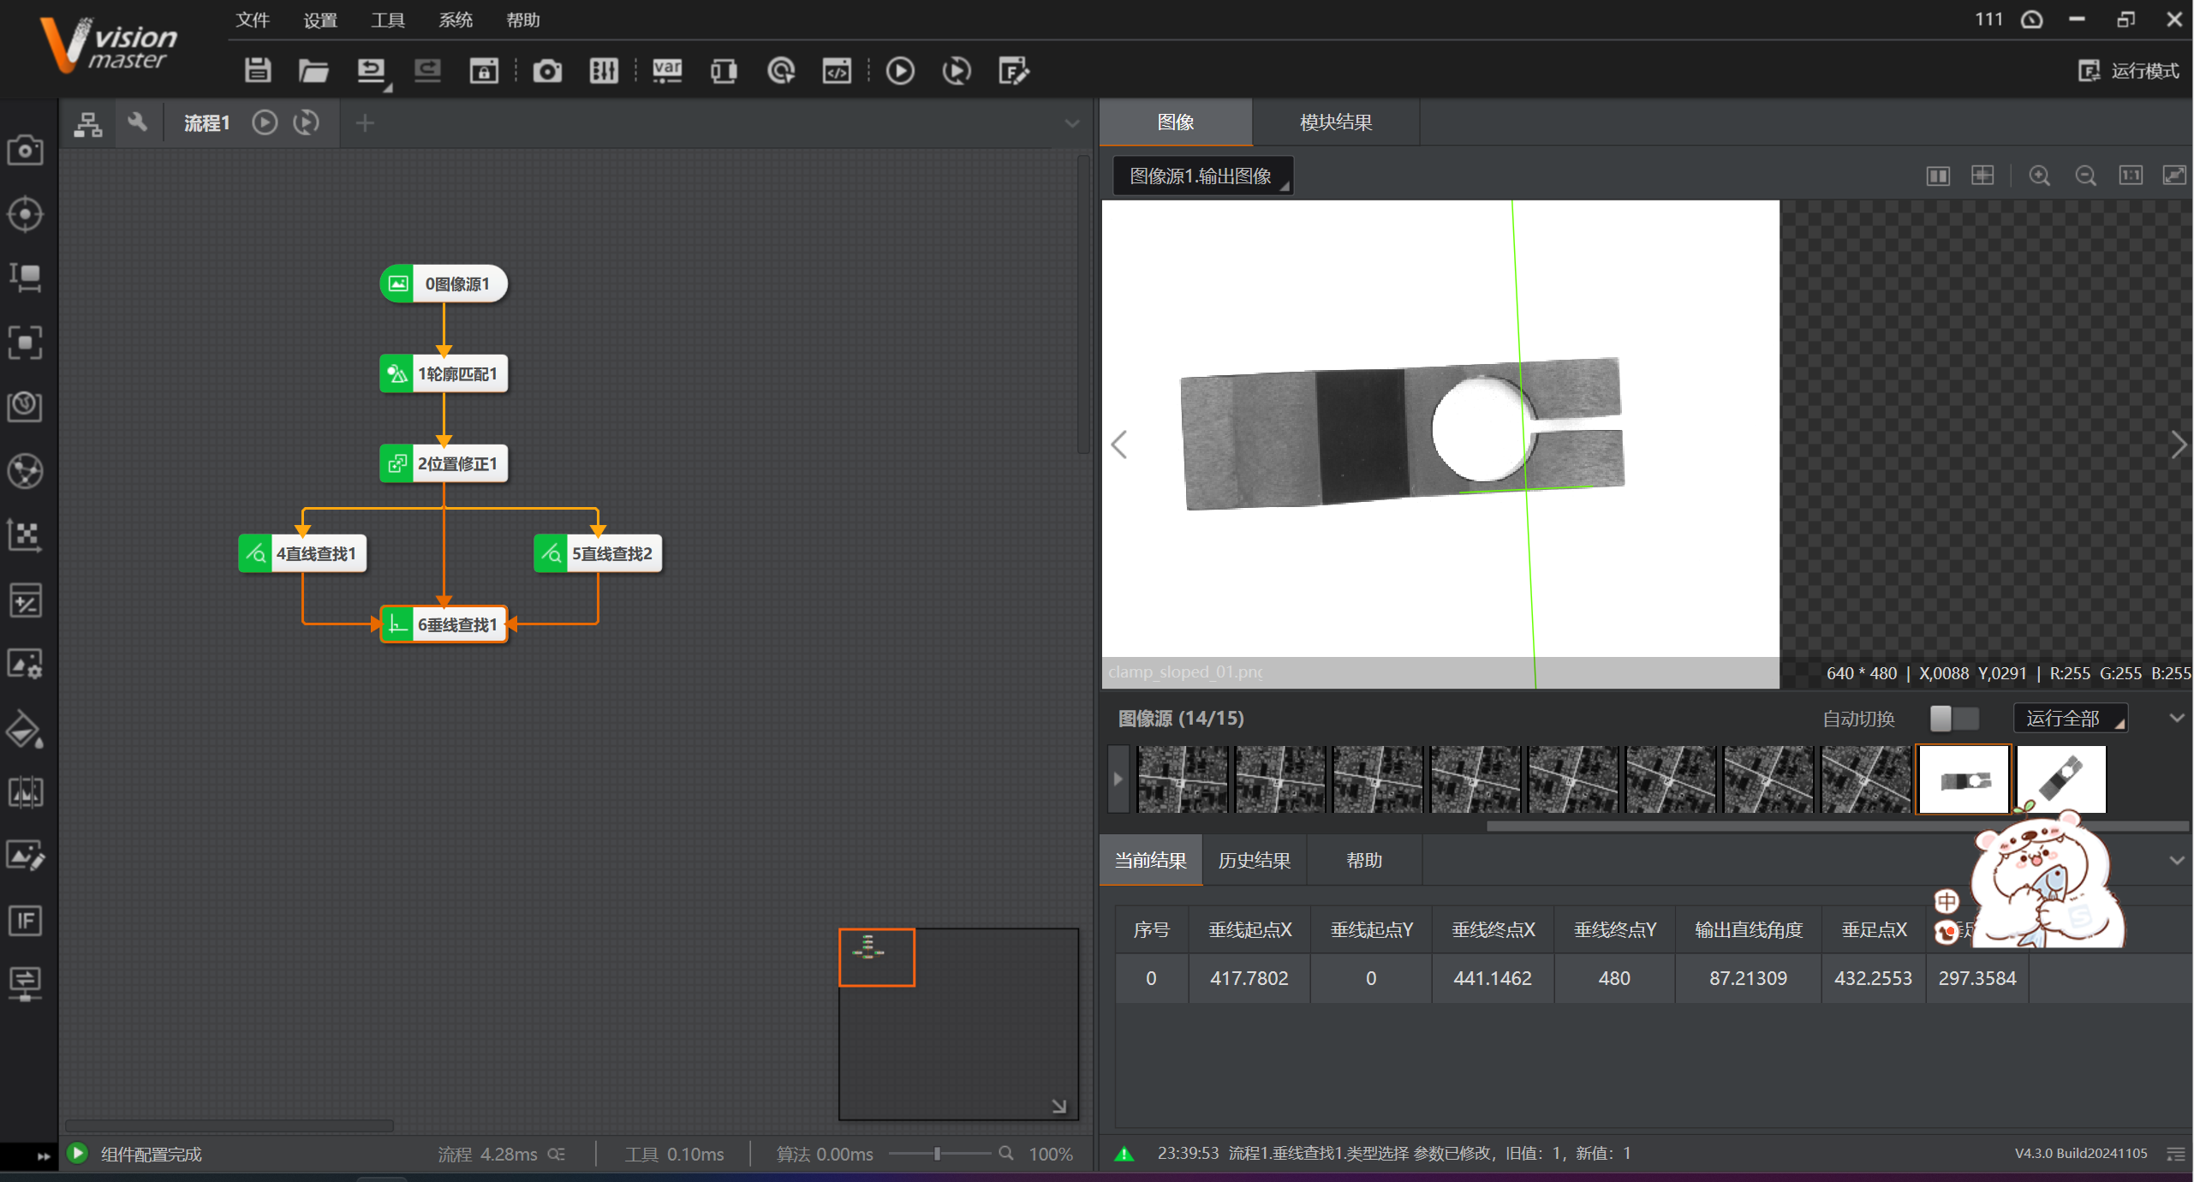2194x1182 pixels.
Task: Open the 运行全部 dropdown
Action: point(2070,718)
